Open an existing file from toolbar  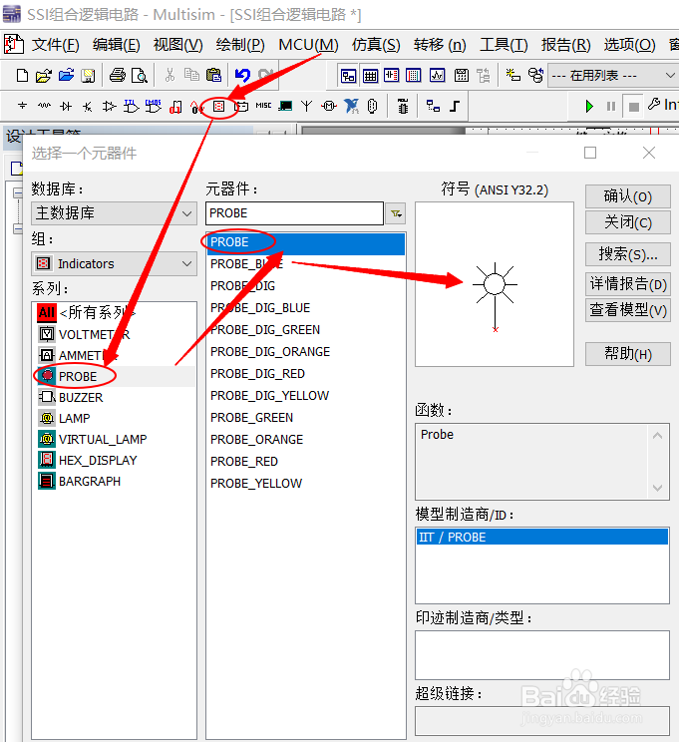point(44,76)
